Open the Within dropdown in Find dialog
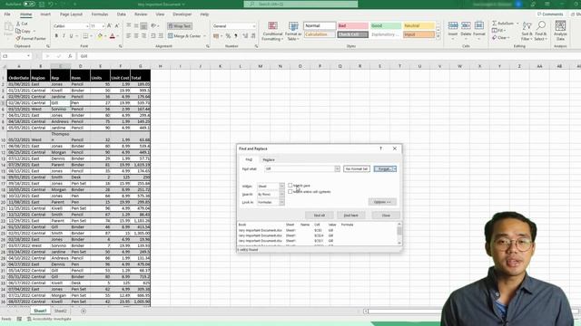581x326 pixels. [x=281, y=186]
